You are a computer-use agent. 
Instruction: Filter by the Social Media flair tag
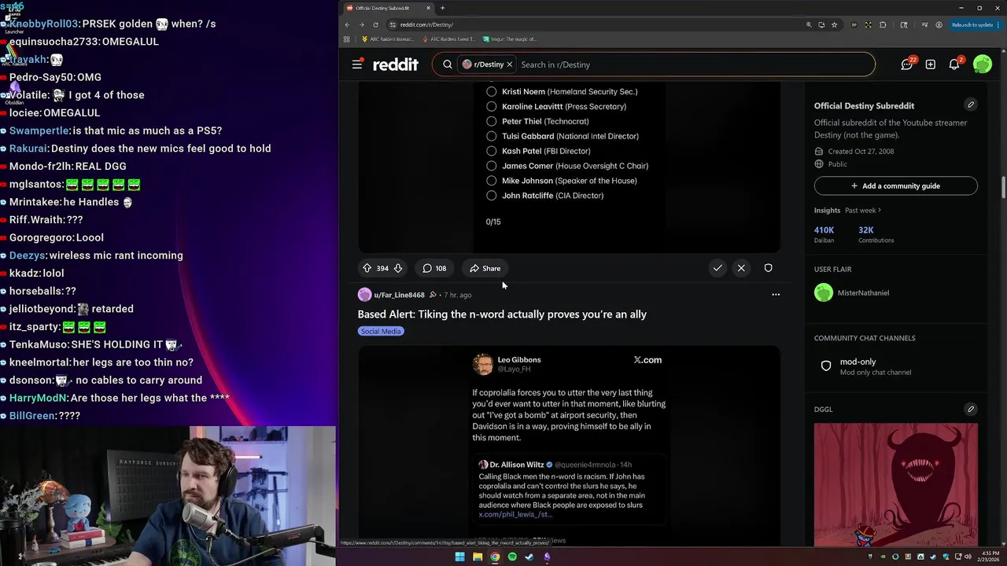pyautogui.click(x=381, y=331)
